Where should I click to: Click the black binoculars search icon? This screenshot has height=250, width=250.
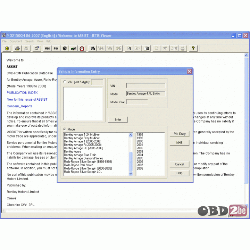tap(93, 48)
